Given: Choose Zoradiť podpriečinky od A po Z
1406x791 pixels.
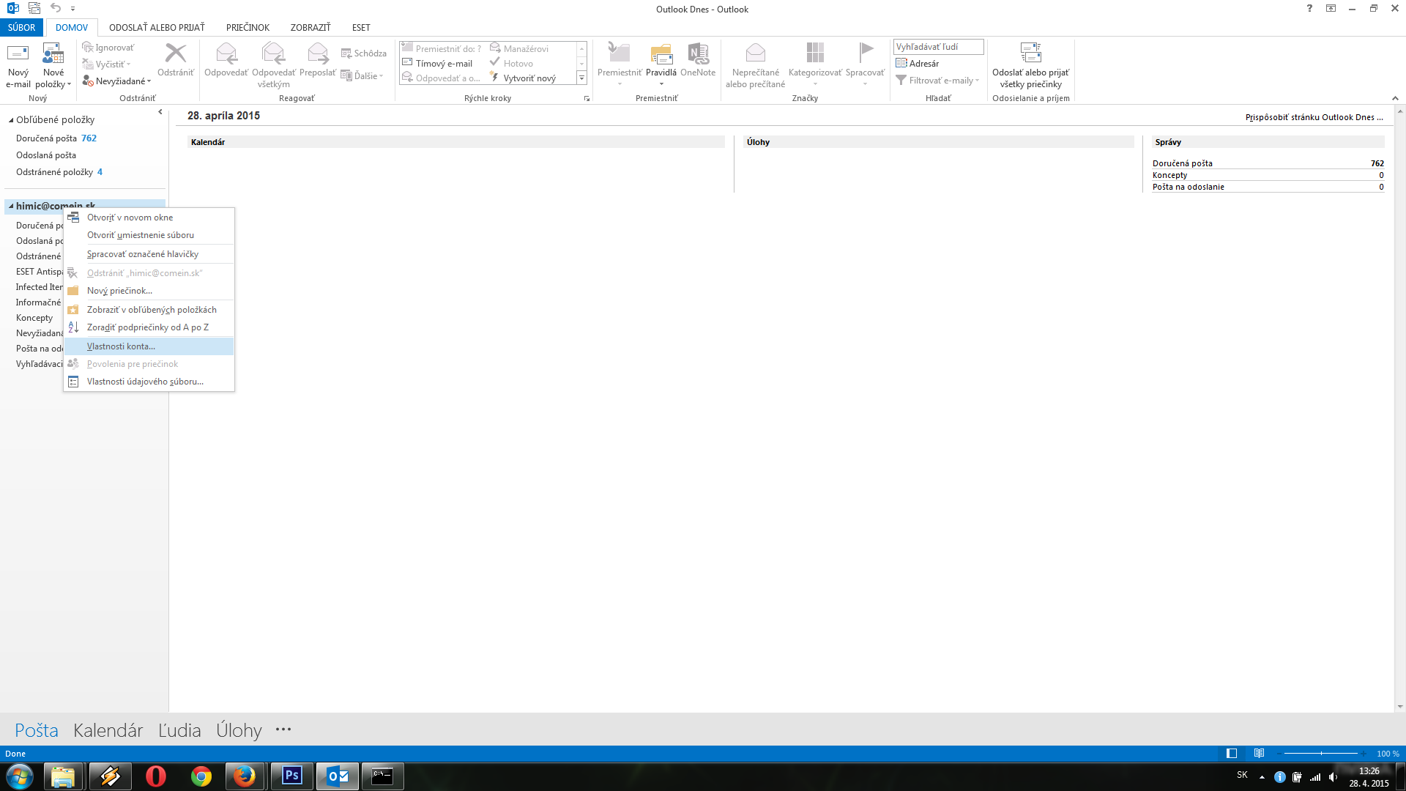Looking at the screenshot, I should [149, 327].
